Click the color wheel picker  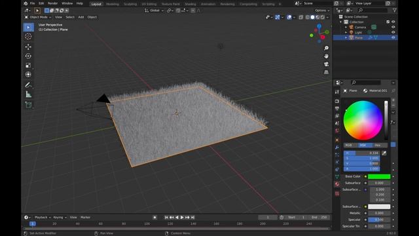pos(363,121)
